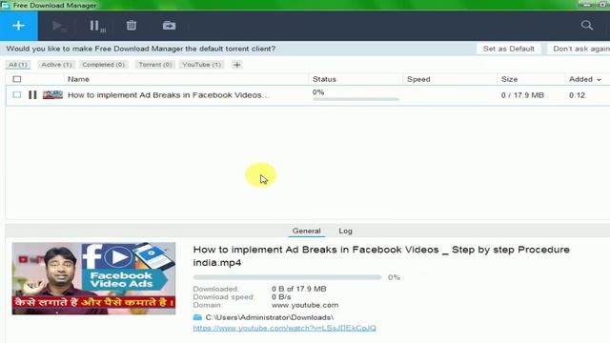Open the folder icon next to the Downloads path

(197, 317)
